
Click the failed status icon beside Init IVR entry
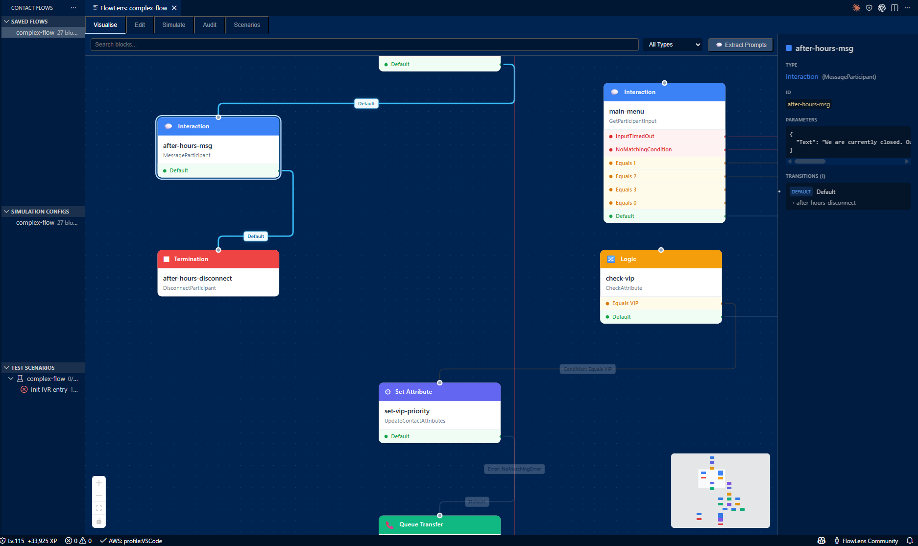point(24,390)
